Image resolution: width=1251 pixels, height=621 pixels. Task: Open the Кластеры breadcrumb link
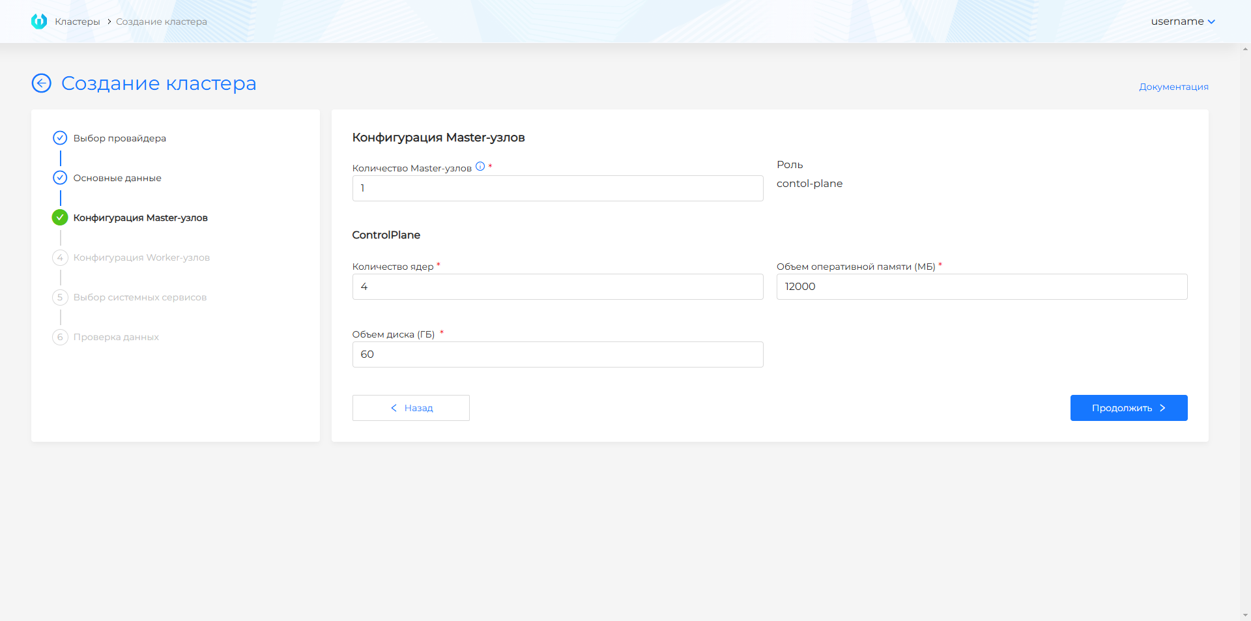pyautogui.click(x=78, y=22)
